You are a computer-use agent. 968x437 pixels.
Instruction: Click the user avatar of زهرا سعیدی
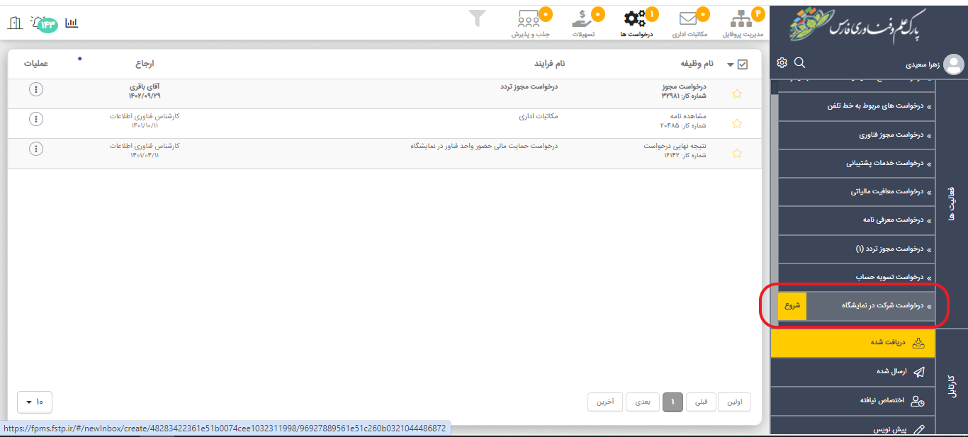tap(954, 64)
